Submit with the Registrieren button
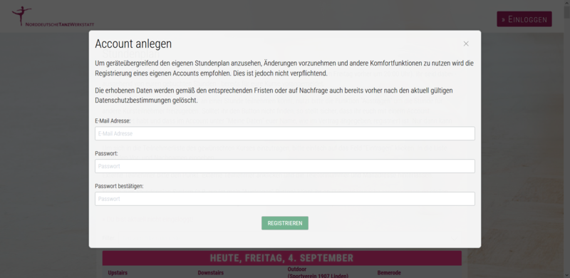570x278 pixels. pyautogui.click(x=284, y=223)
